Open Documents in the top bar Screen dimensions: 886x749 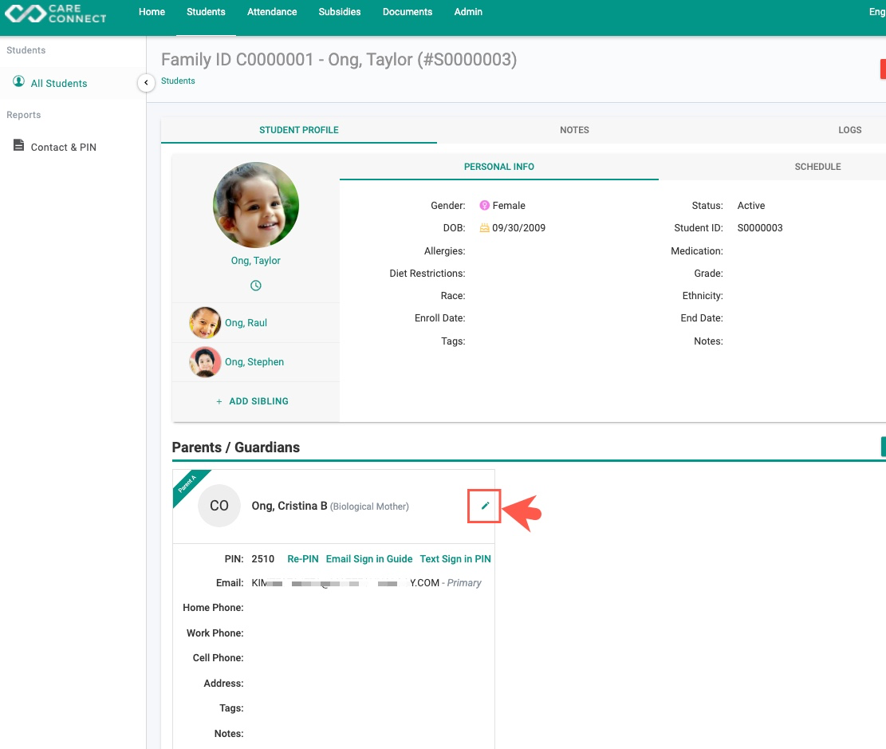point(408,12)
